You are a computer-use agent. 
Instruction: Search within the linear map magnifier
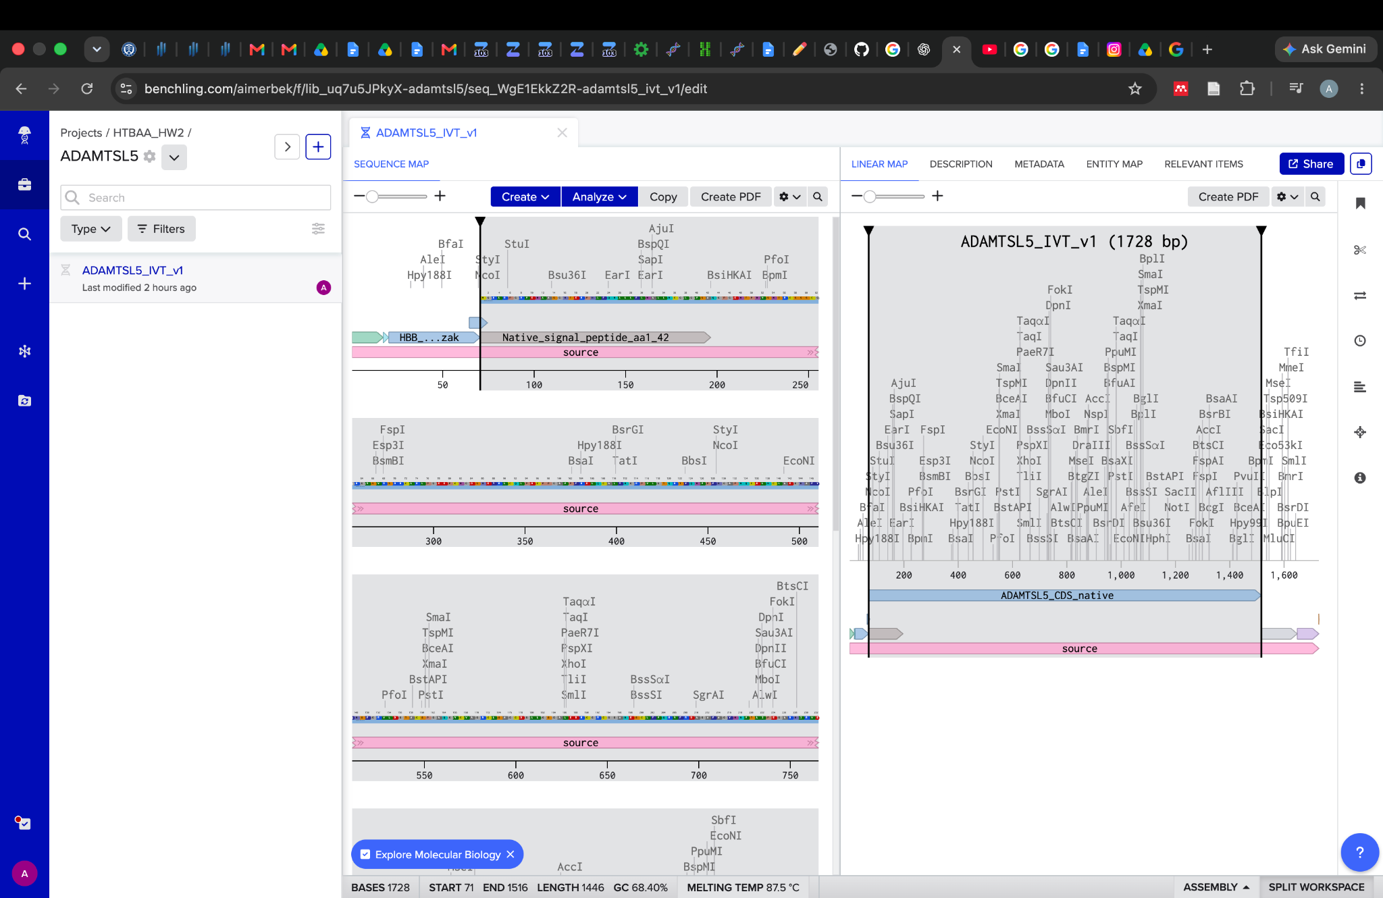pyautogui.click(x=1315, y=196)
